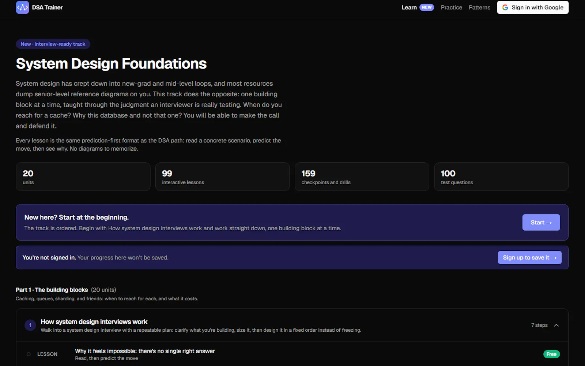This screenshot has height=366, width=585.
Task: Click the Part 1 The building blocks heading
Action: 52,290
